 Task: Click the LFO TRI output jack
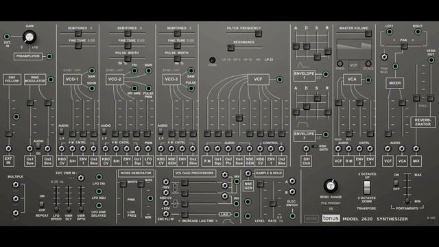tap(99, 177)
